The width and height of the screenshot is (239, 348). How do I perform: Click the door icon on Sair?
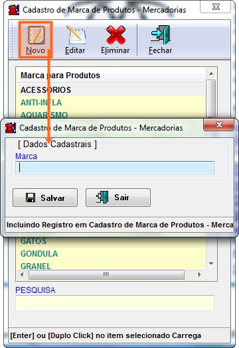[x=102, y=197]
